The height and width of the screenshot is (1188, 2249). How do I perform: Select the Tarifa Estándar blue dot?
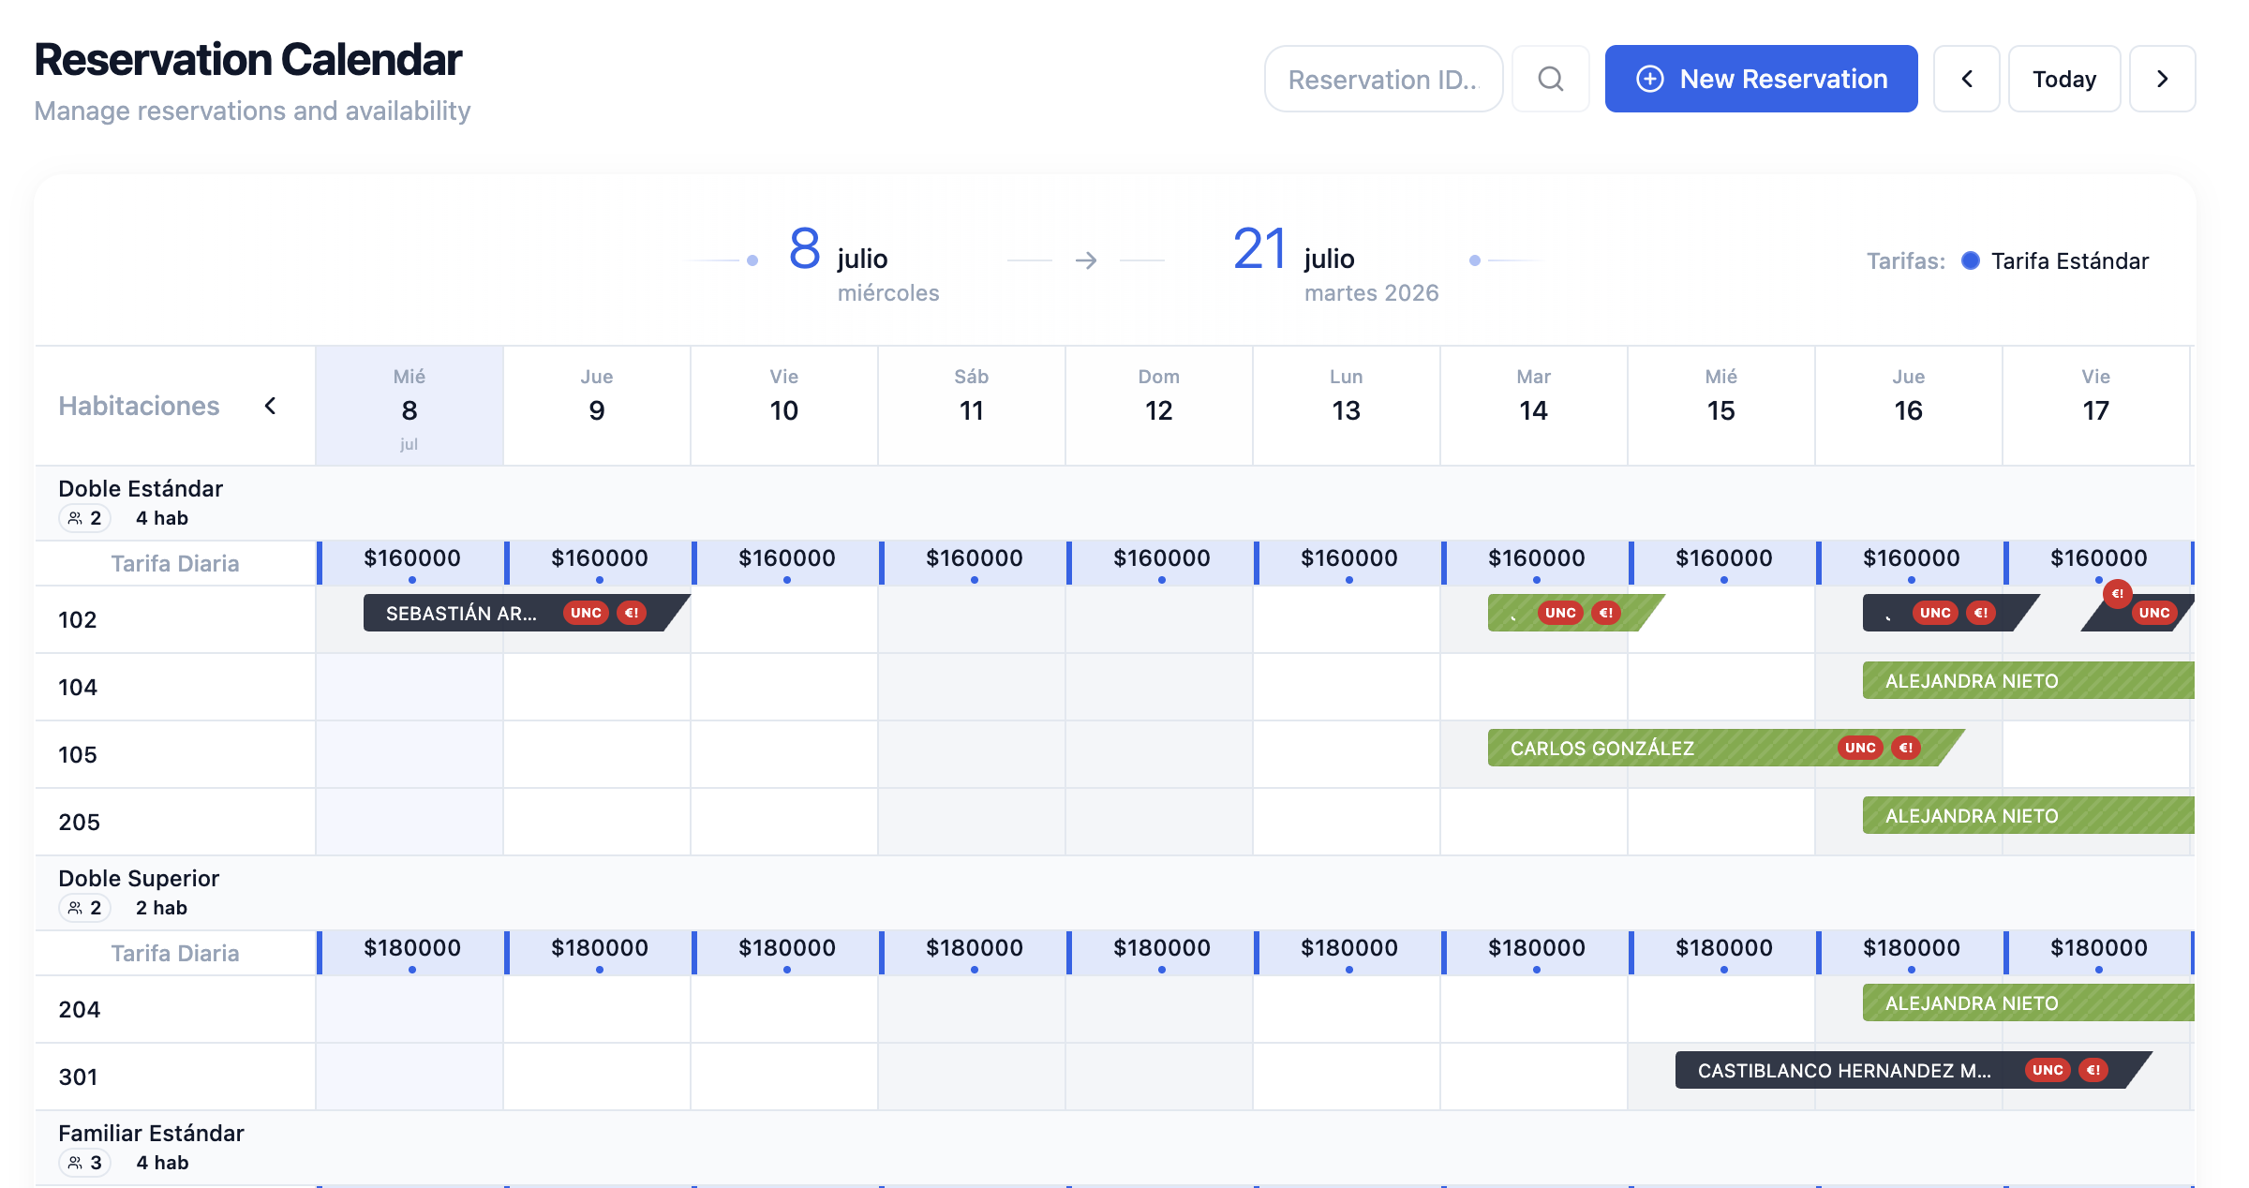1971,260
